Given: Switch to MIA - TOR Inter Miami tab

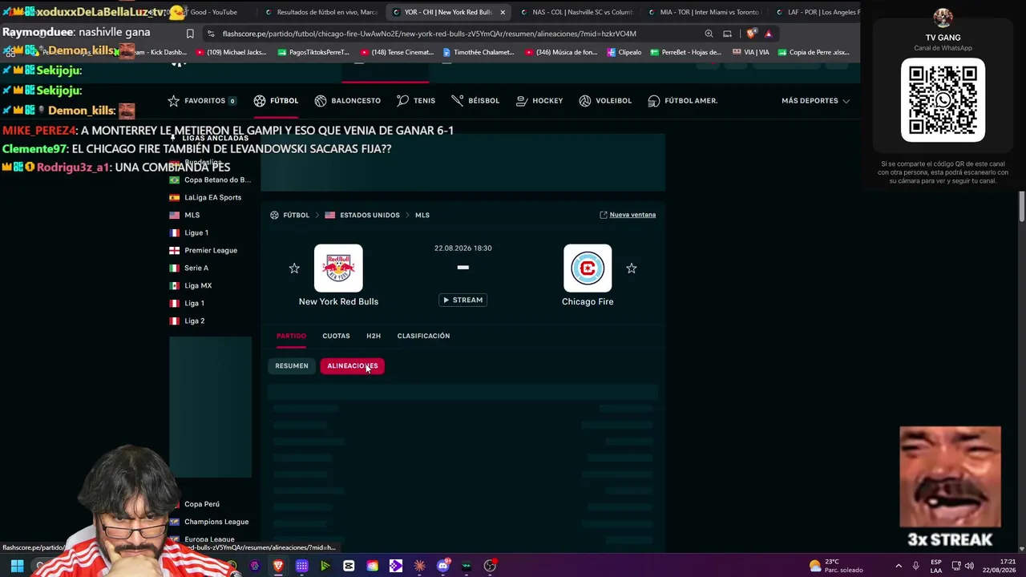Looking at the screenshot, I should coord(705,12).
